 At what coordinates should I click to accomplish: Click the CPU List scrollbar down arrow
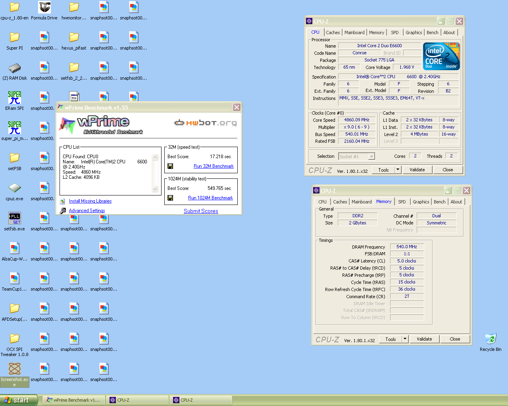point(155,189)
